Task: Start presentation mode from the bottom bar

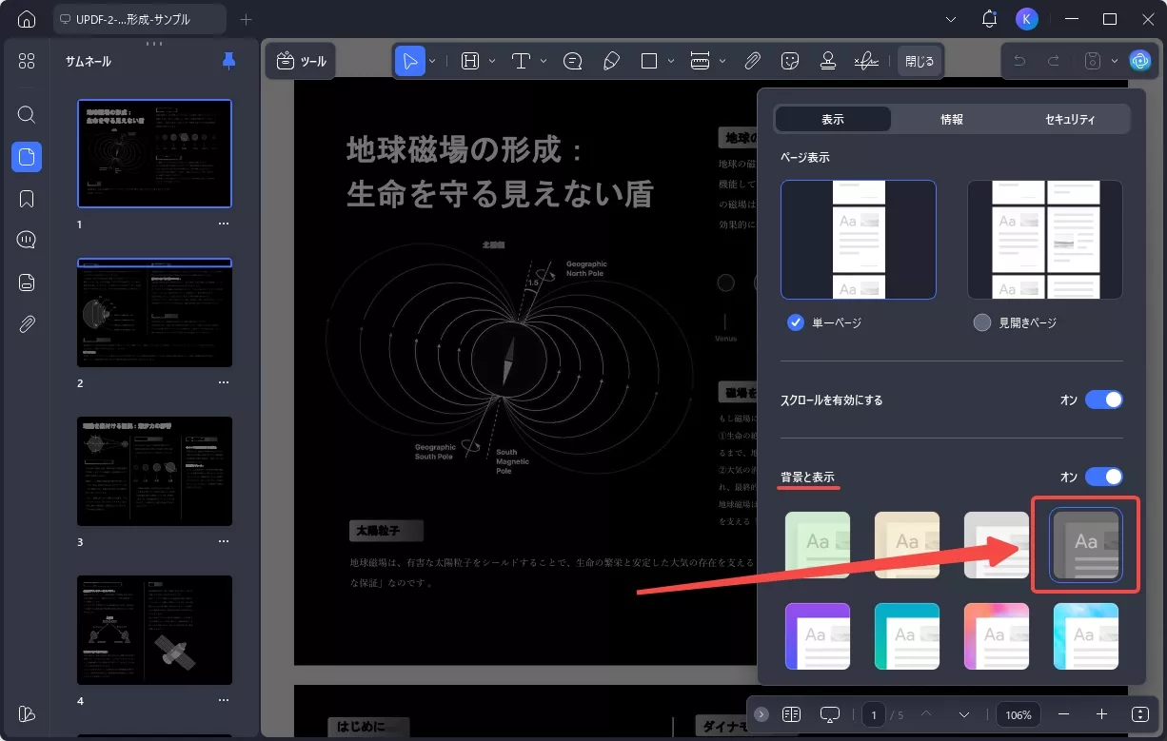Action: pos(829,713)
